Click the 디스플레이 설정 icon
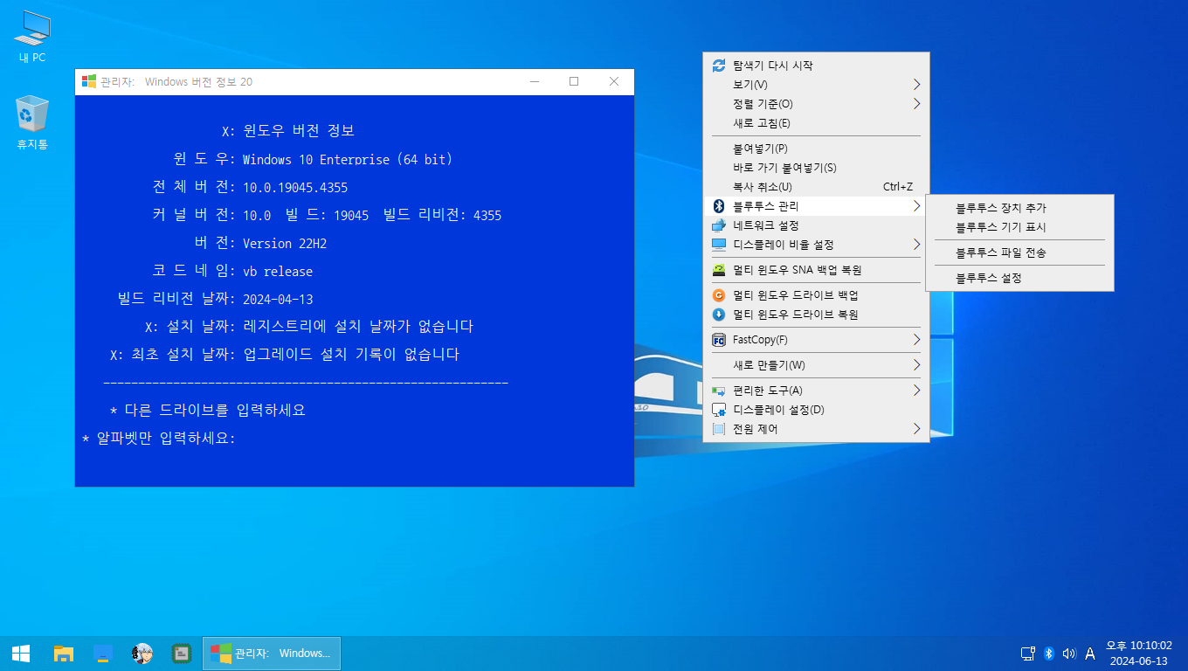 (719, 410)
